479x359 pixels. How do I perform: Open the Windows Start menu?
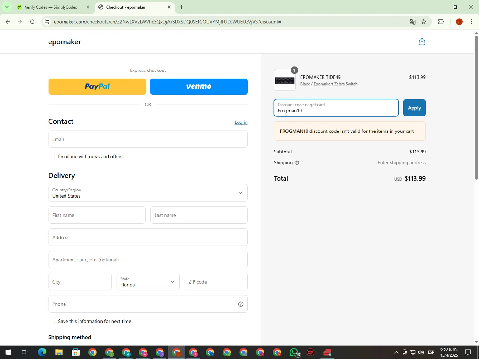pyautogui.click(x=8, y=352)
